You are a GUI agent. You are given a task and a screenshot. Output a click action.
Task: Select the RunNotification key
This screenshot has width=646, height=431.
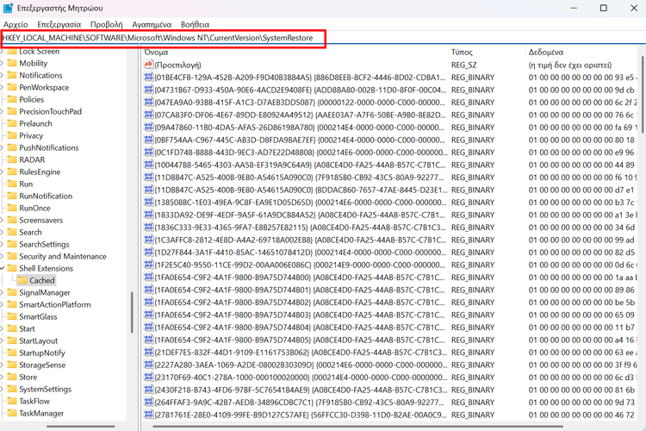coord(46,196)
